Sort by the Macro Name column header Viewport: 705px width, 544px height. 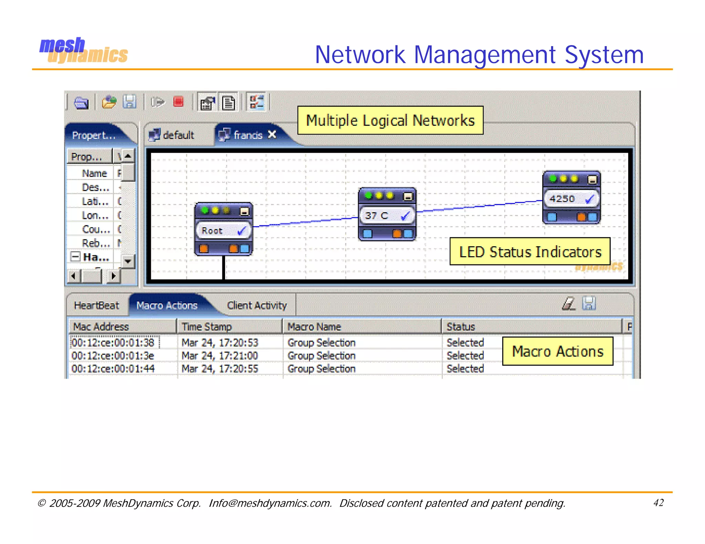(x=362, y=326)
